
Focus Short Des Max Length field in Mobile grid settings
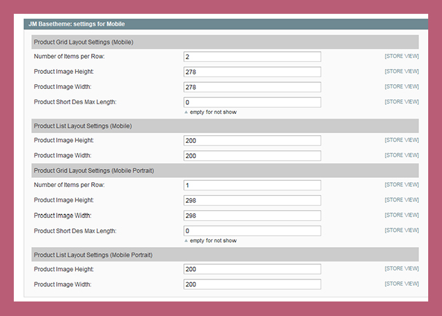tap(252, 102)
